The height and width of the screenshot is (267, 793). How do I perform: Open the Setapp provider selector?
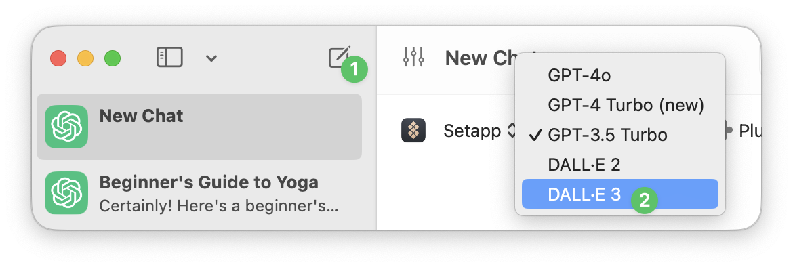pos(480,131)
